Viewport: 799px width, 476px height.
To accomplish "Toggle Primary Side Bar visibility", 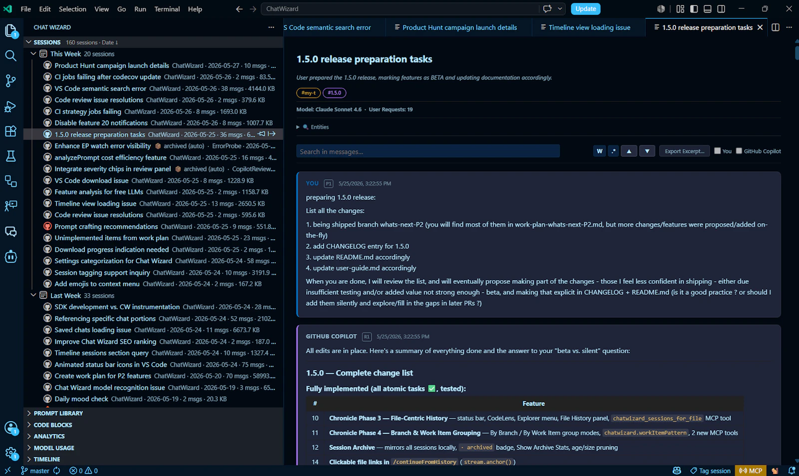I will click(x=694, y=9).
